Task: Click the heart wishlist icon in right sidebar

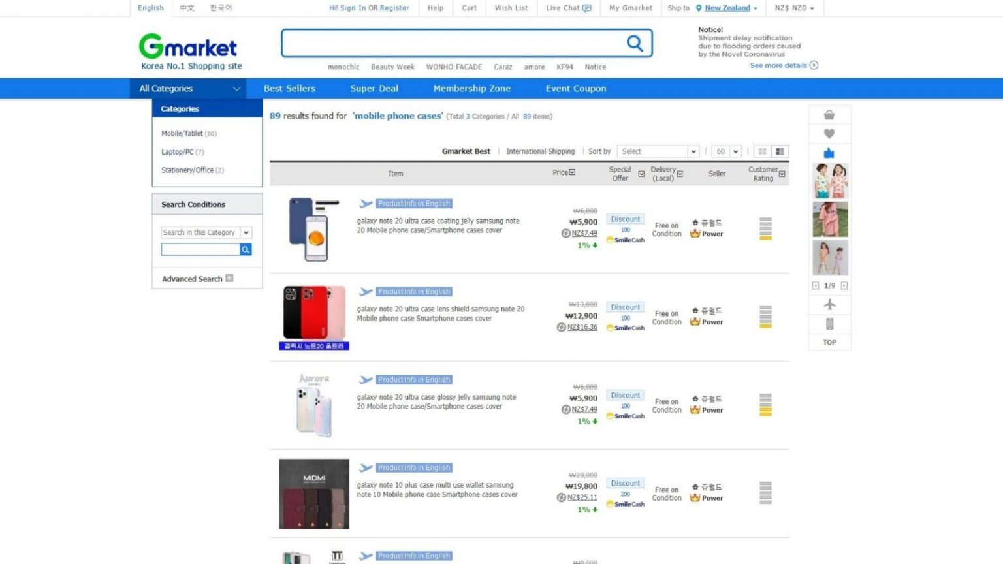Action: [829, 133]
